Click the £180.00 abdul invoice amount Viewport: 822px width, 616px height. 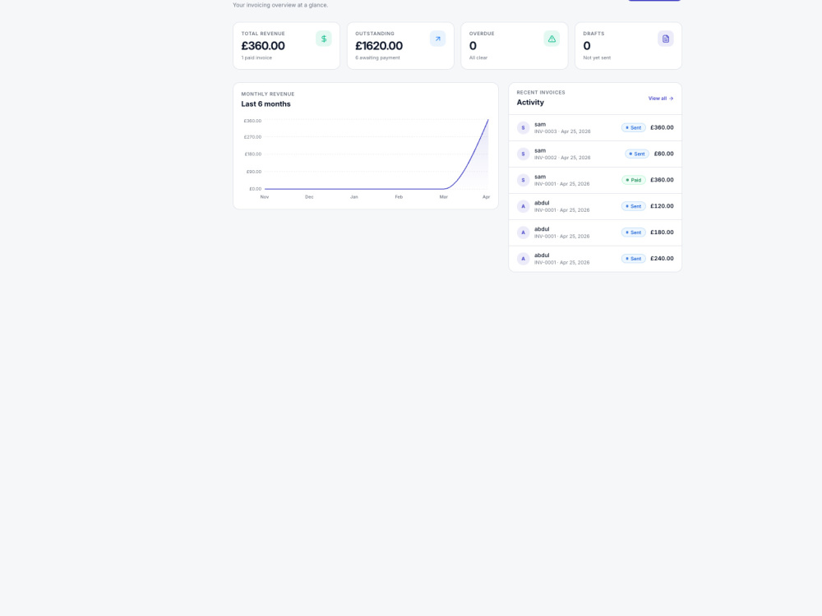click(662, 232)
